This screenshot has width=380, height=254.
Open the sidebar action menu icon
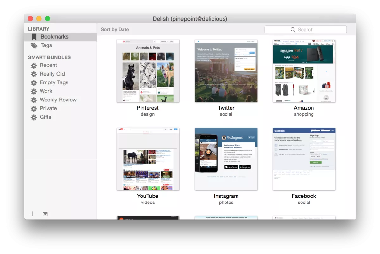pyautogui.click(x=45, y=214)
